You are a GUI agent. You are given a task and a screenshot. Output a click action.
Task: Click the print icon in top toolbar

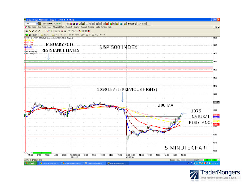pos(97,24)
